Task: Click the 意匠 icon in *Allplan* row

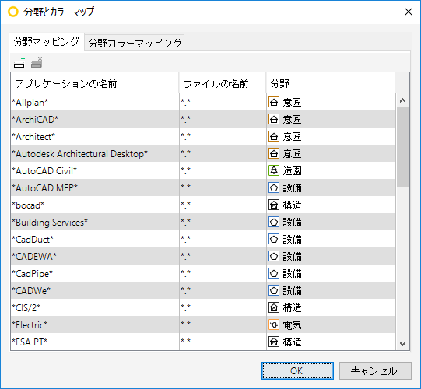Action: (x=274, y=102)
